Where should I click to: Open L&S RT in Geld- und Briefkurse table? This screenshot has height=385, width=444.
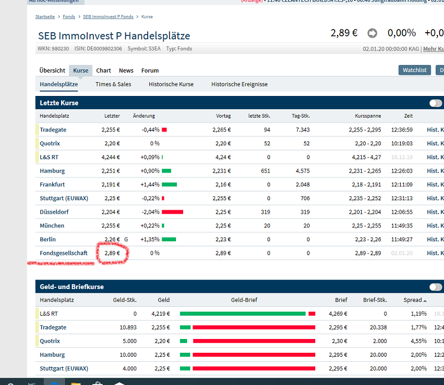[x=49, y=313]
